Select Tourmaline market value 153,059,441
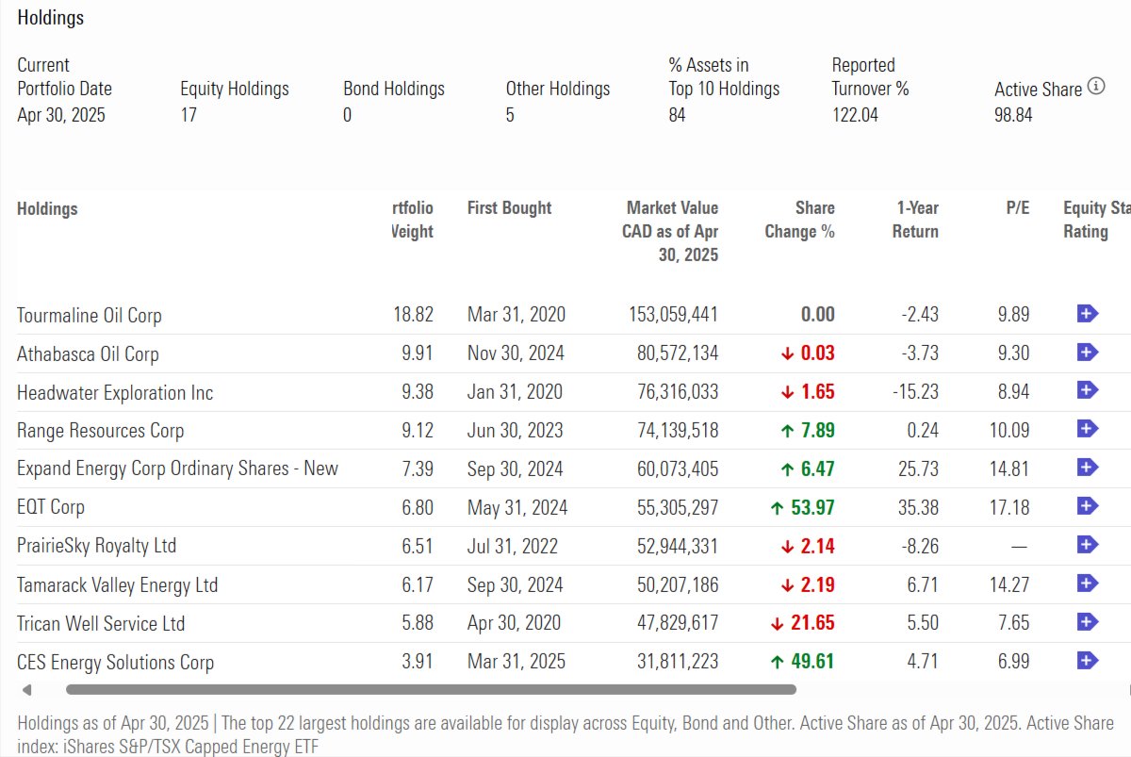Screen dimensions: 1131x757 (674, 315)
